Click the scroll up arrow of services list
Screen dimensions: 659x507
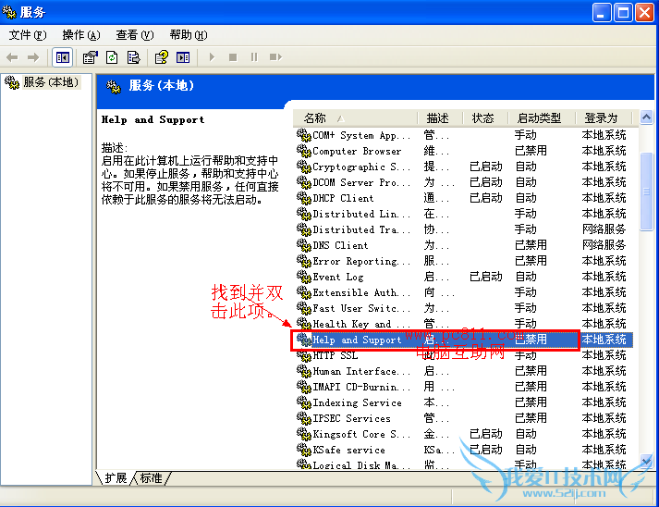646,117
